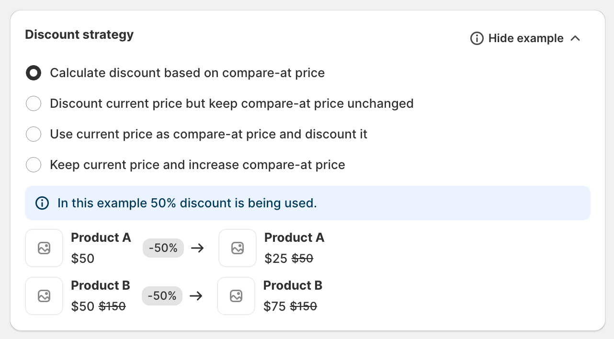
Task: Select Calculate discount based on compare-at price
Action: 34,73
